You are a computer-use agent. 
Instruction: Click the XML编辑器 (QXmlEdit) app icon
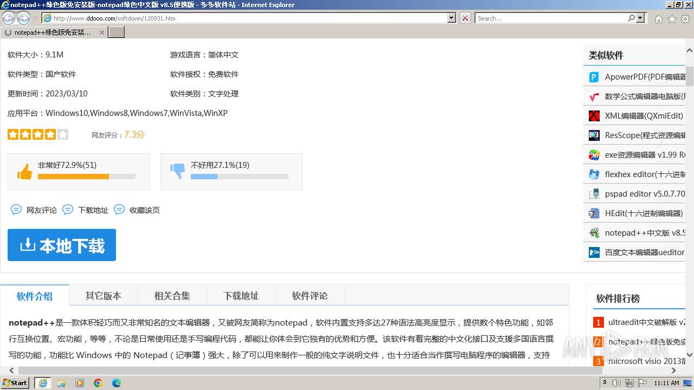coord(594,116)
